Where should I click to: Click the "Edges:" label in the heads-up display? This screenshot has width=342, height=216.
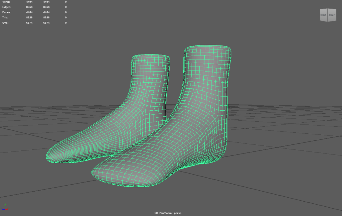pos(7,7)
